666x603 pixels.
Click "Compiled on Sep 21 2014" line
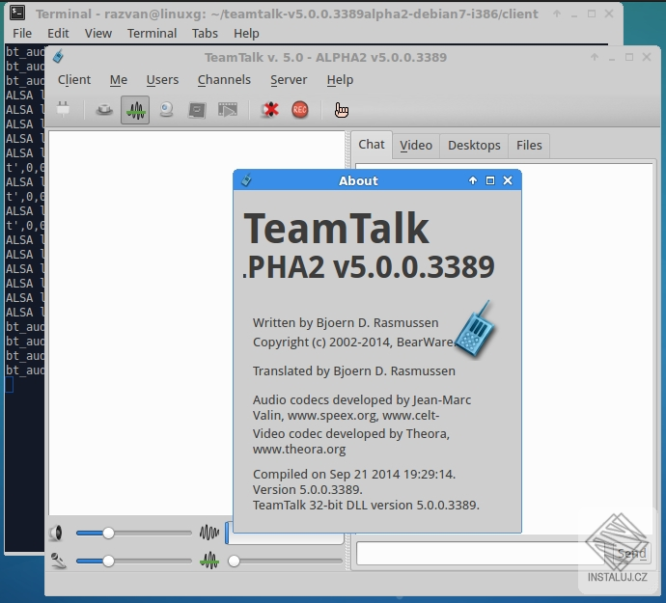[x=354, y=474]
